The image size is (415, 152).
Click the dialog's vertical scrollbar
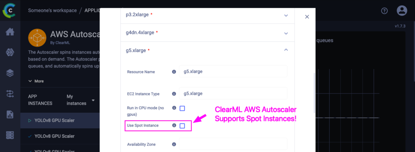click(x=314, y=93)
